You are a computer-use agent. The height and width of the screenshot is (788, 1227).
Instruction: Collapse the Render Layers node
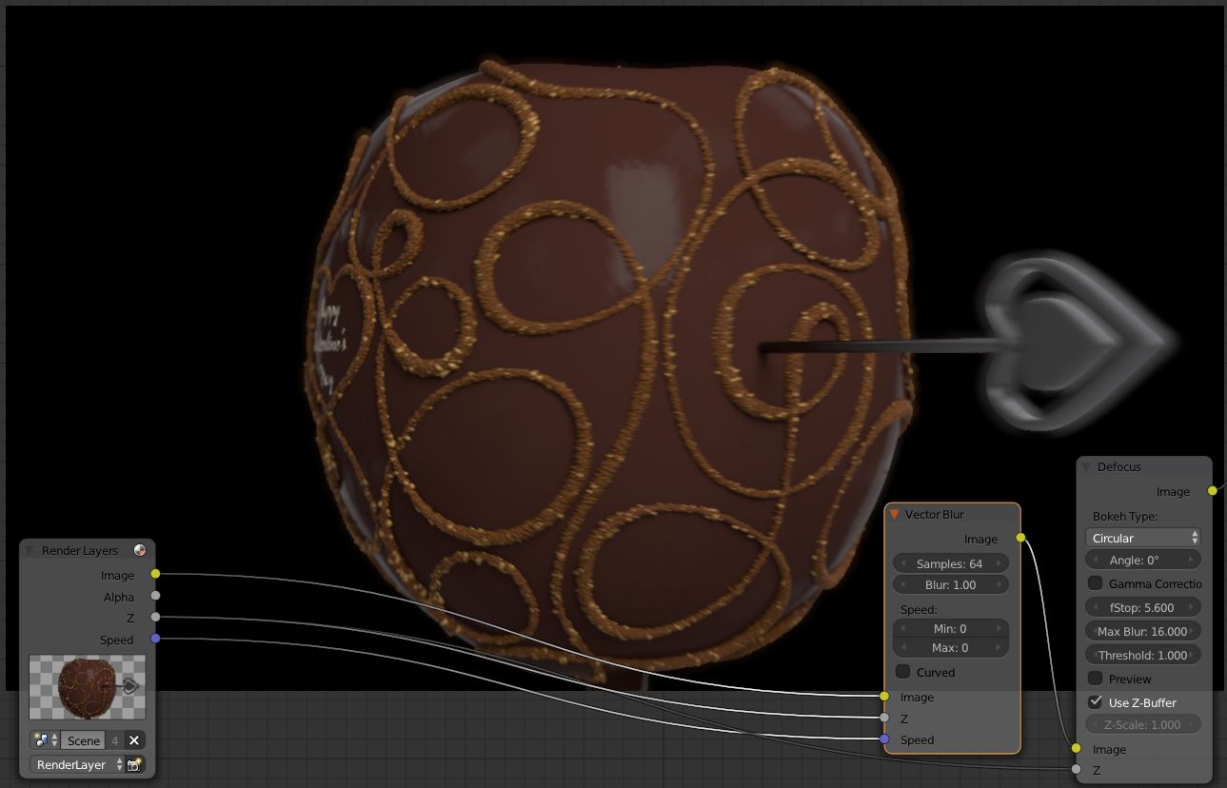click(x=30, y=550)
